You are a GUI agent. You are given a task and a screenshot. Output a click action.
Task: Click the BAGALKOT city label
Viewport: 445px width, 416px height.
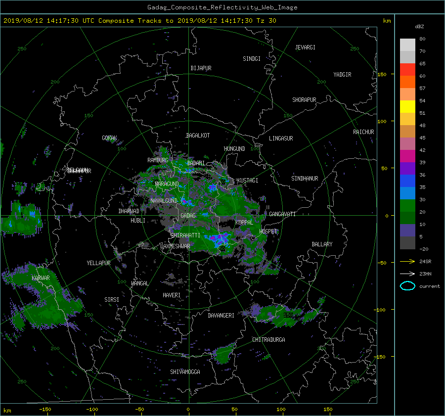tap(198, 136)
